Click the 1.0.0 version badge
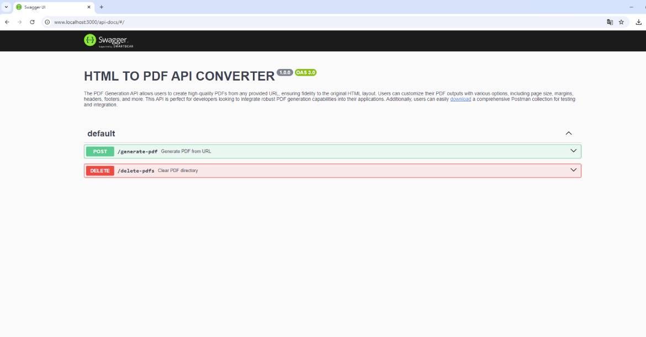This screenshot has width=646, height=337. [285, 72]
